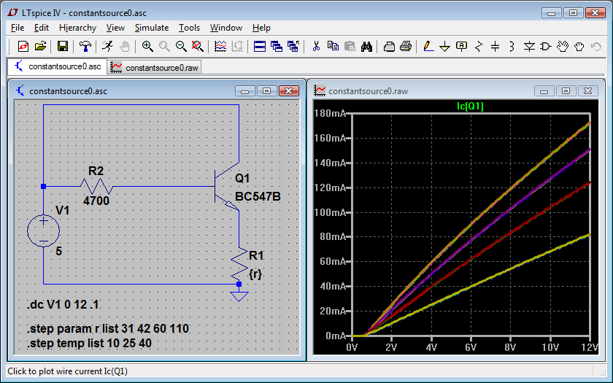Click the undo arrow icon
This screenshot has width=613, height=383.
[x=595, y=47]
